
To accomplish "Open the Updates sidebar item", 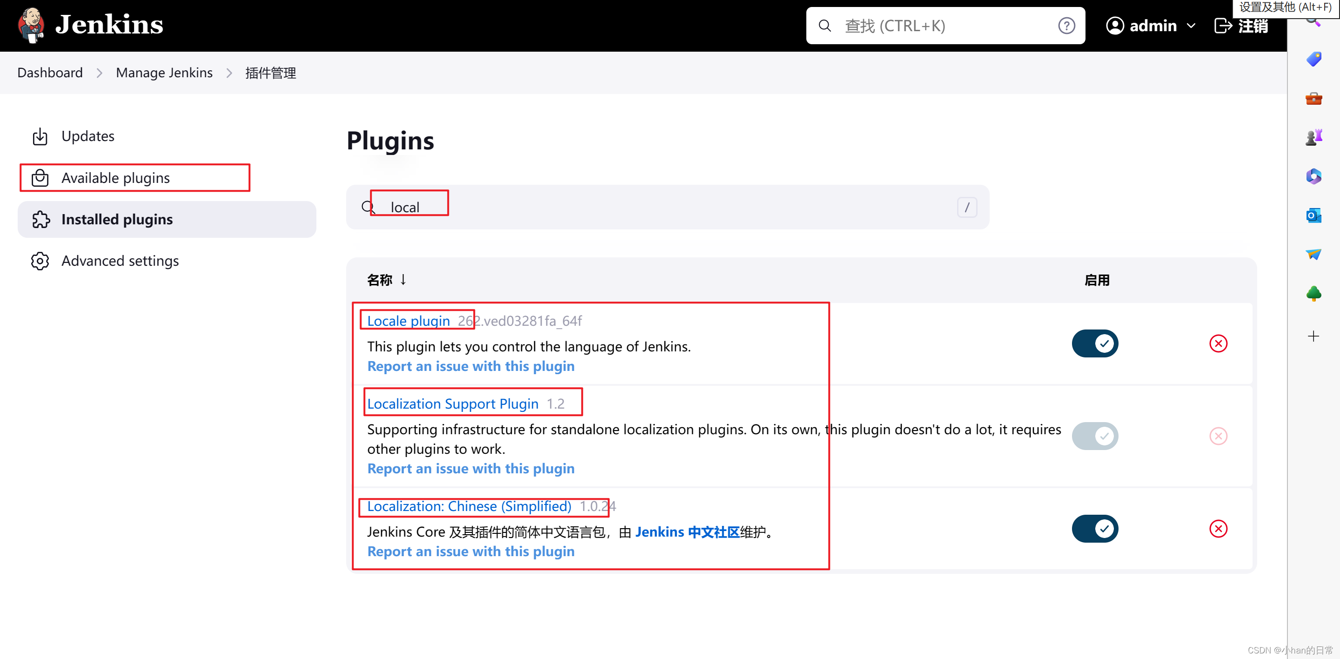I will (x=167, y=136).
